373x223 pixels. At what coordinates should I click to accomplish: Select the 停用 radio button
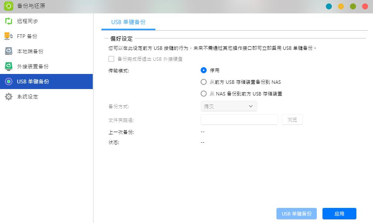[x=203, y=70]
